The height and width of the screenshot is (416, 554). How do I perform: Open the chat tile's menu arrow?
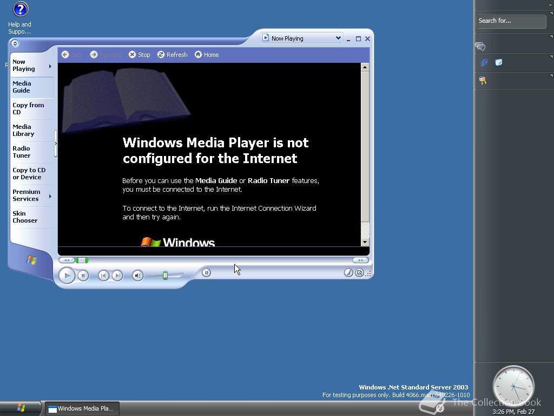tap(551, 36)
